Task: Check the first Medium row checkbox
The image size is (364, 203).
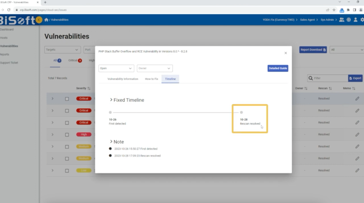Action: click(x=67, y=147)
